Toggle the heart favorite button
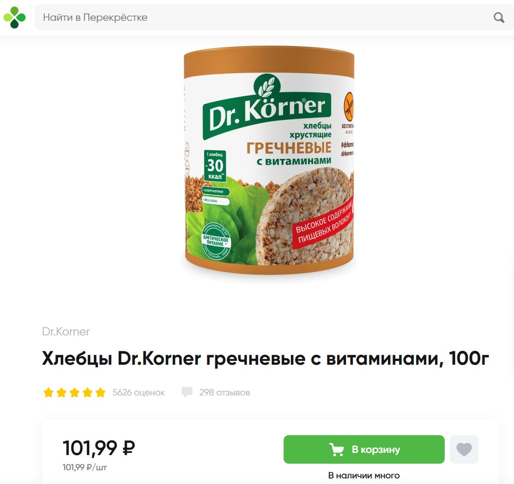514x484 pixels. 464,449
